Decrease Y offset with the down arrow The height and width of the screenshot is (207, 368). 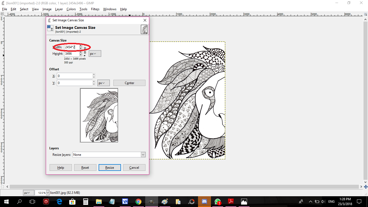click(x=94, y=84)
